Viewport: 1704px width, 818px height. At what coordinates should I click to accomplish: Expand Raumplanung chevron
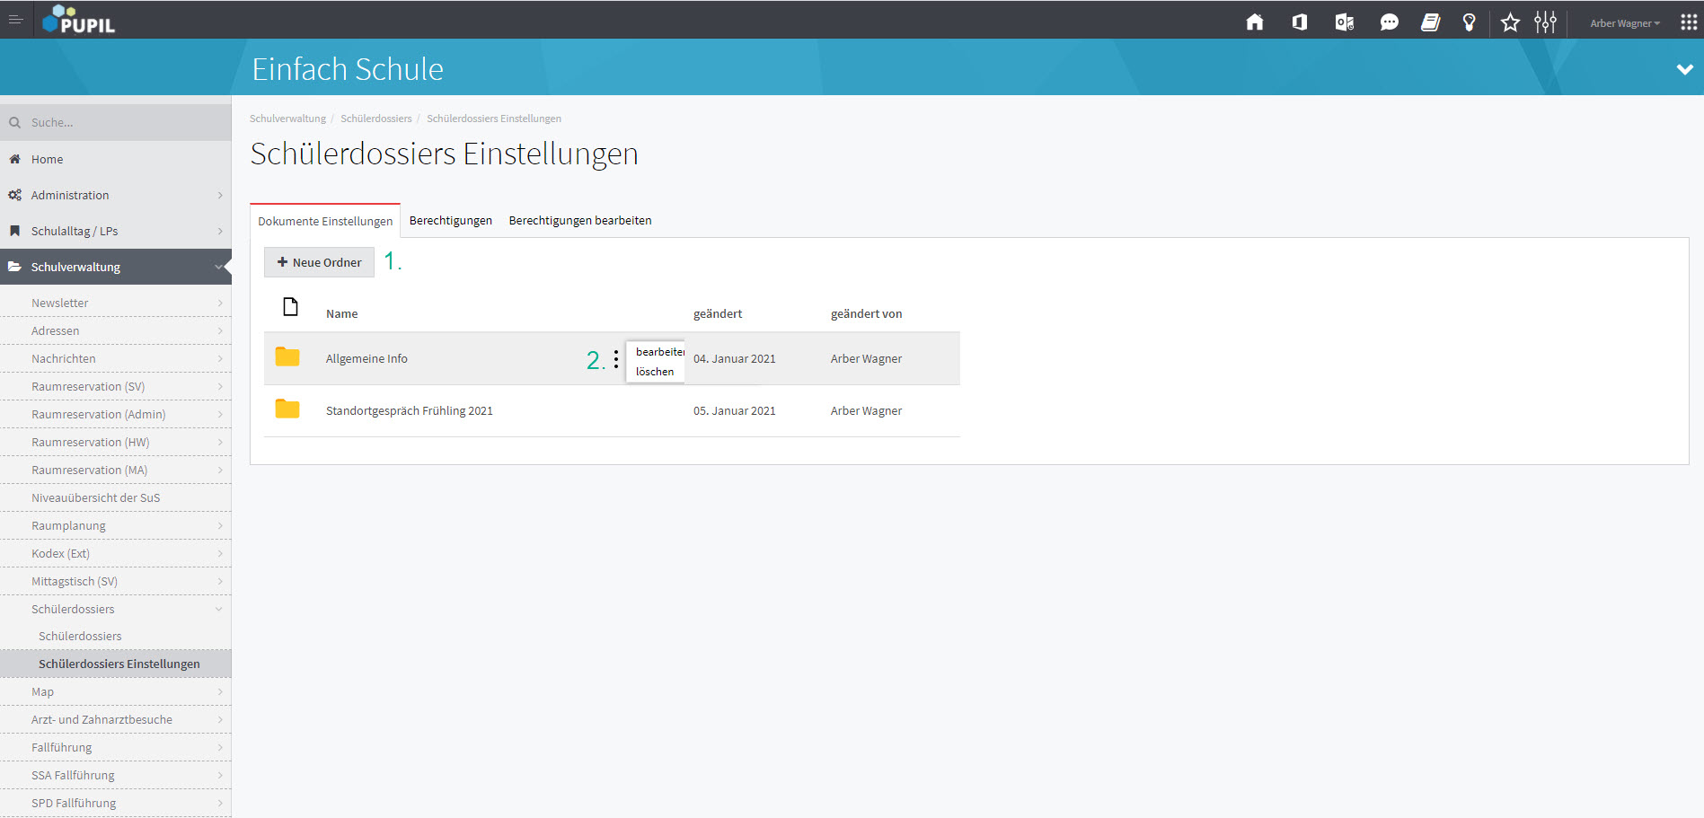220,525
